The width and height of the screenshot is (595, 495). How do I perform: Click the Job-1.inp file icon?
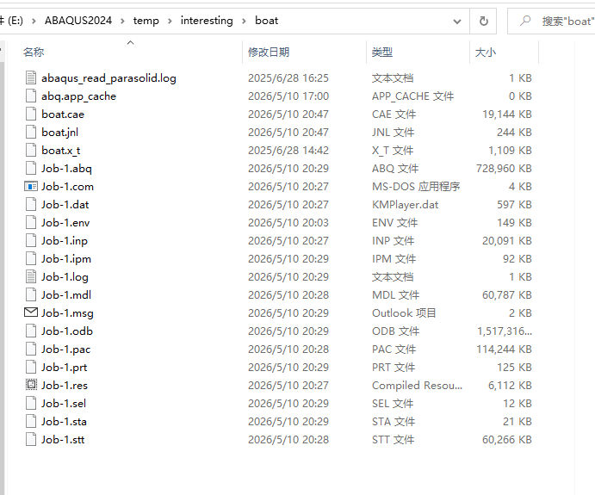click(31, 240)
